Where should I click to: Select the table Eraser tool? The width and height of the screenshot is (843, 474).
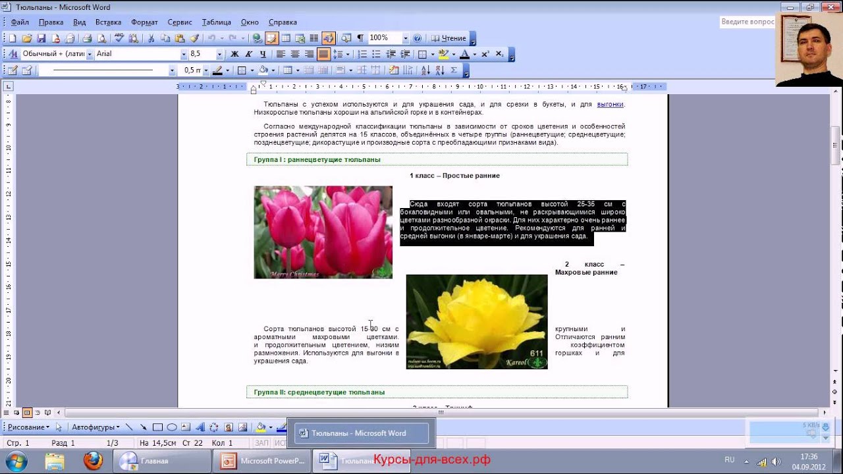pyautogui.click(x=27, y=70)
